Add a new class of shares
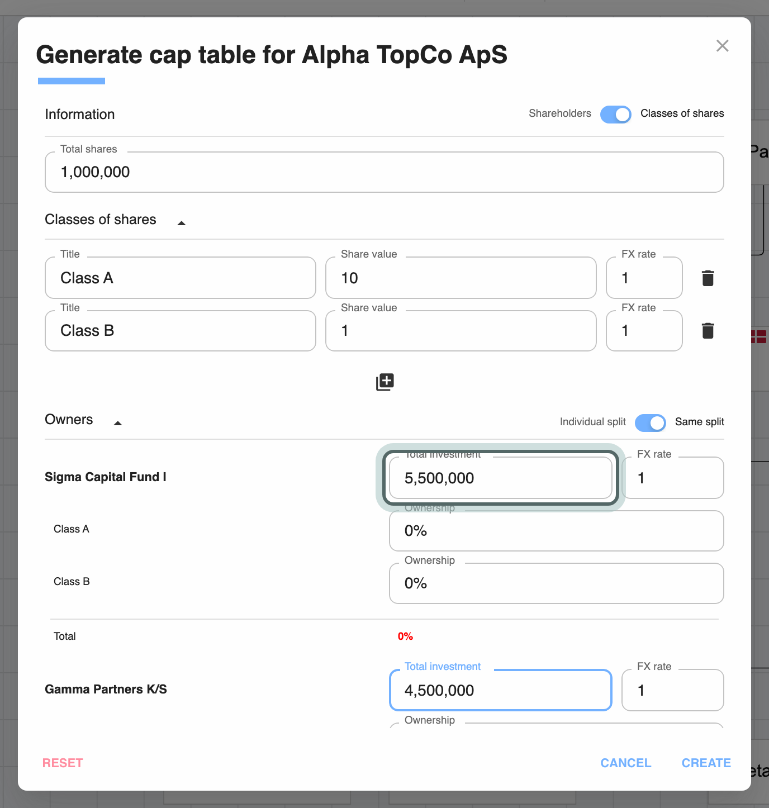The width and height of the screenshot is (769, 808). click(385, 382)
